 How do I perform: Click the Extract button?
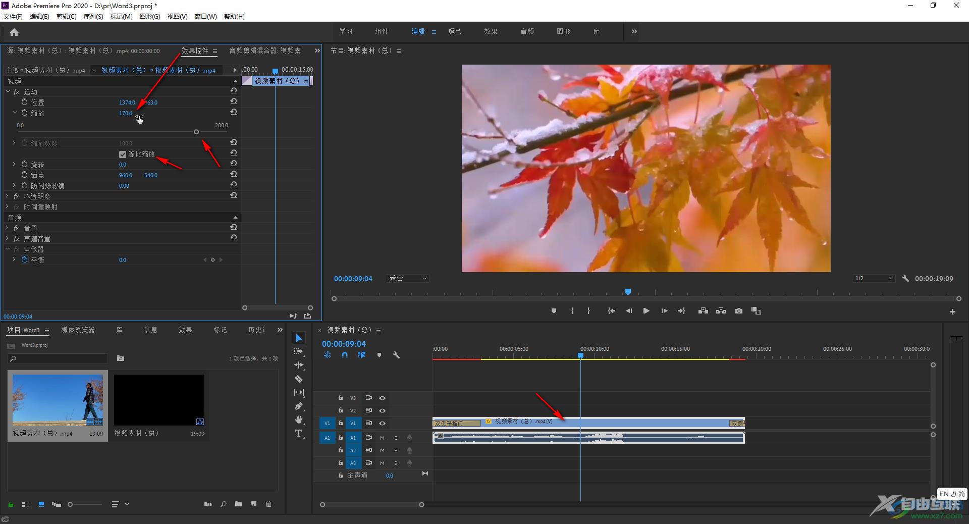tap(721, 311)
